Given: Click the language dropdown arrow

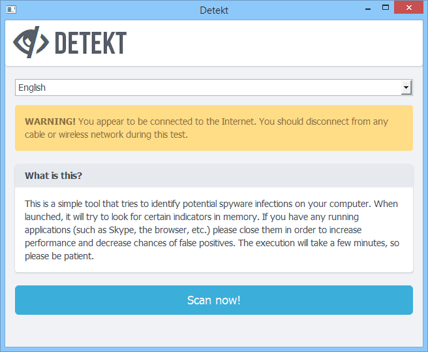Looking at the screenshot, I should pos(406,88).
